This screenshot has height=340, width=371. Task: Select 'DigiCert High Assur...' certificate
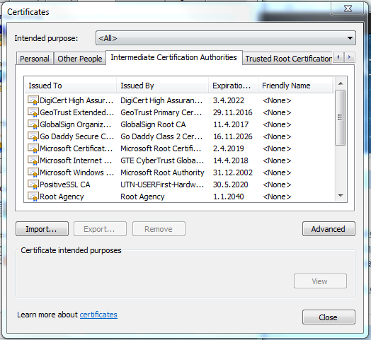point(76,100)
